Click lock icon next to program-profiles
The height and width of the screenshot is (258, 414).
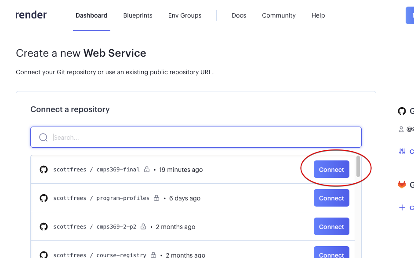coord(156,198)
